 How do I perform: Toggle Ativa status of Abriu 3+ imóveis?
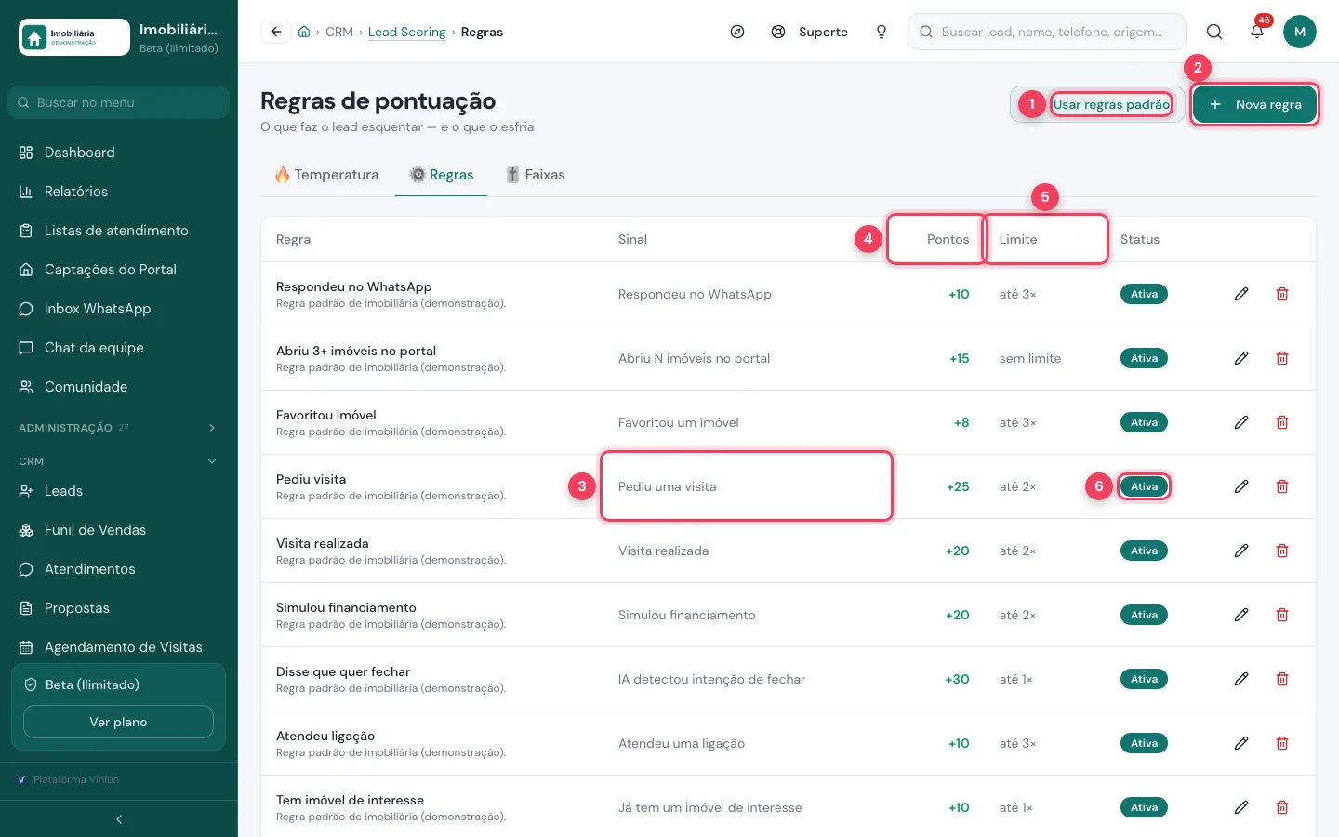[x=1144, y=358]
